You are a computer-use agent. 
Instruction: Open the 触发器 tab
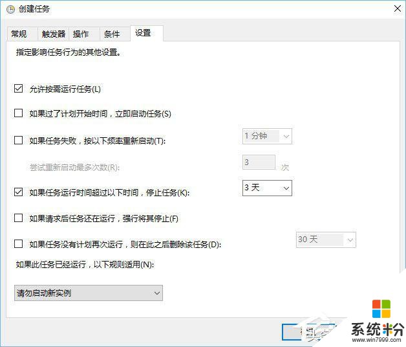54,34
